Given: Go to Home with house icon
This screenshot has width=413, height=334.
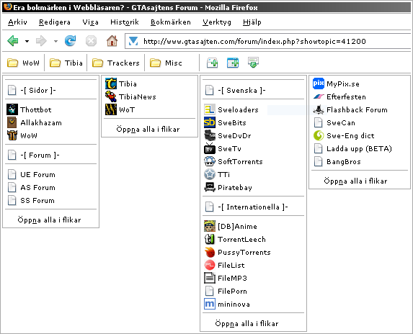Looking at the screenshot, I should pyautogui.click(x=112, y=41).
